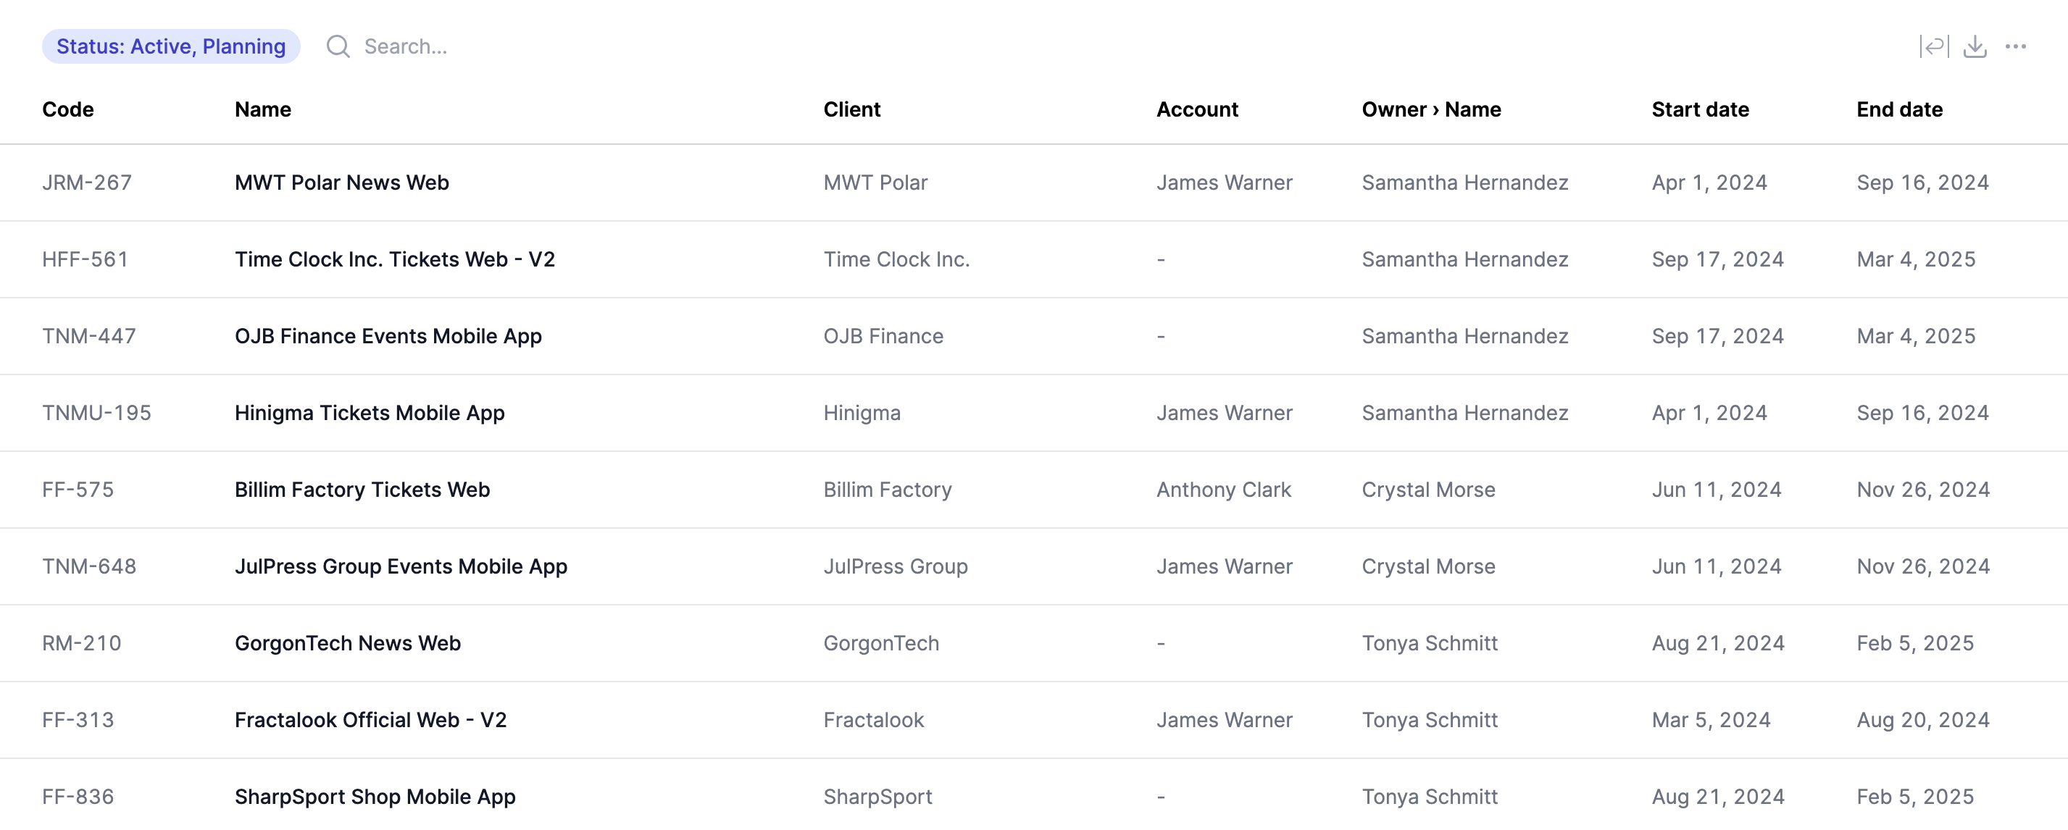Sort by the Name column header
2068x830 pixels.
[x=262, y=109]
